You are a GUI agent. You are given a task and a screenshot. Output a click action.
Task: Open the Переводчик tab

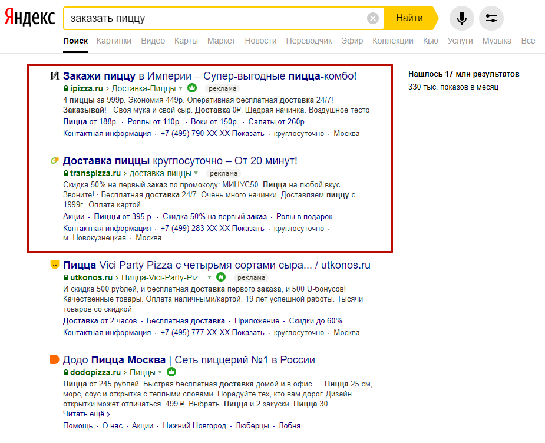click(x=309, y=41)
